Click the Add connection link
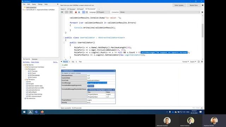Viewport: 226px width, 127px height. 31,7
